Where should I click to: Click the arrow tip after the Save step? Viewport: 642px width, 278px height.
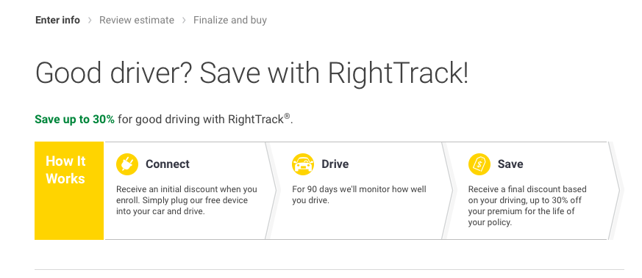pos(616,191)
